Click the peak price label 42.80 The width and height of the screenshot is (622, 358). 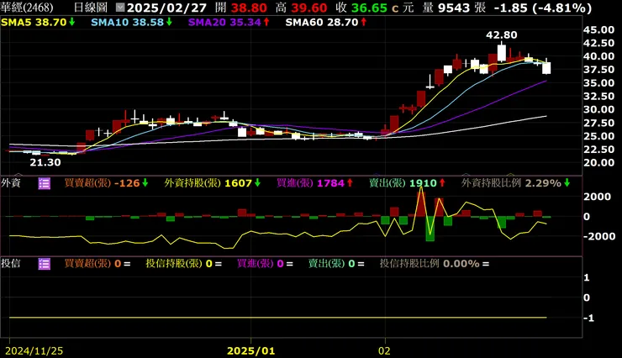(x=502, y=35)
